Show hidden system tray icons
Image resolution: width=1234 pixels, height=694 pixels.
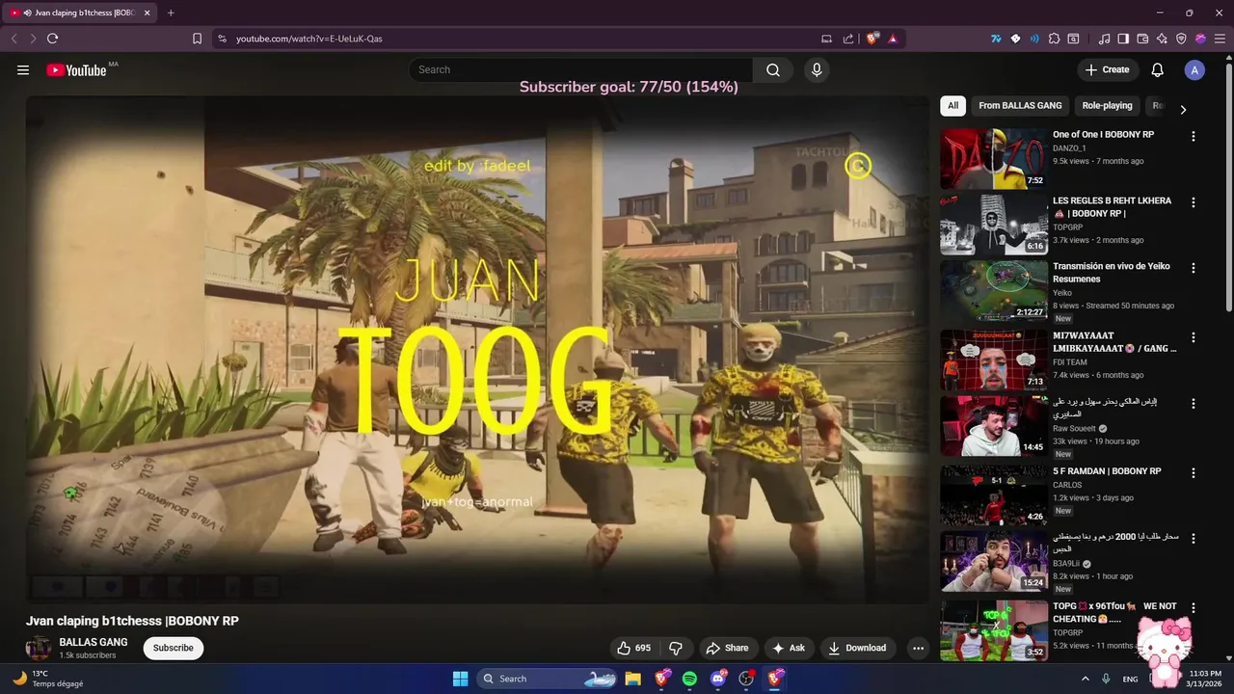coord(1085,679)
